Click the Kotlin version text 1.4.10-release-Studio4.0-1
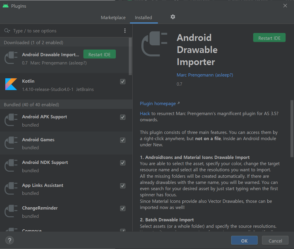This screenshot has width=294, height=249. (48, 89)
